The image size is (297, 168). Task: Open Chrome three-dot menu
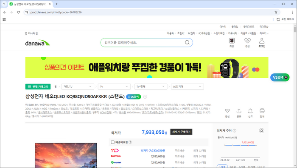coord(292,12)
